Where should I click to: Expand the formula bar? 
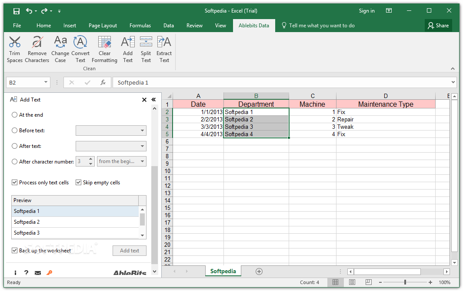pyautogui.click(x=453, y=82)
